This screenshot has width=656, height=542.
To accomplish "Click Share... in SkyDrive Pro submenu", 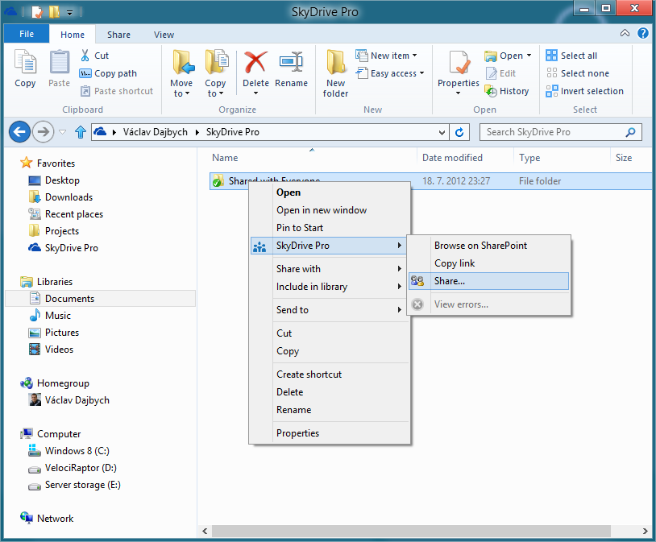I will (488, 281).
